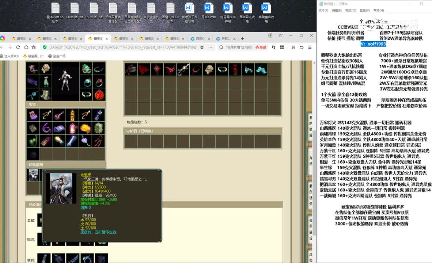Click Notepad line 调整秒鬼大炮输出伤害
Viewport: 432px width, 263px height.
point(341,55)
